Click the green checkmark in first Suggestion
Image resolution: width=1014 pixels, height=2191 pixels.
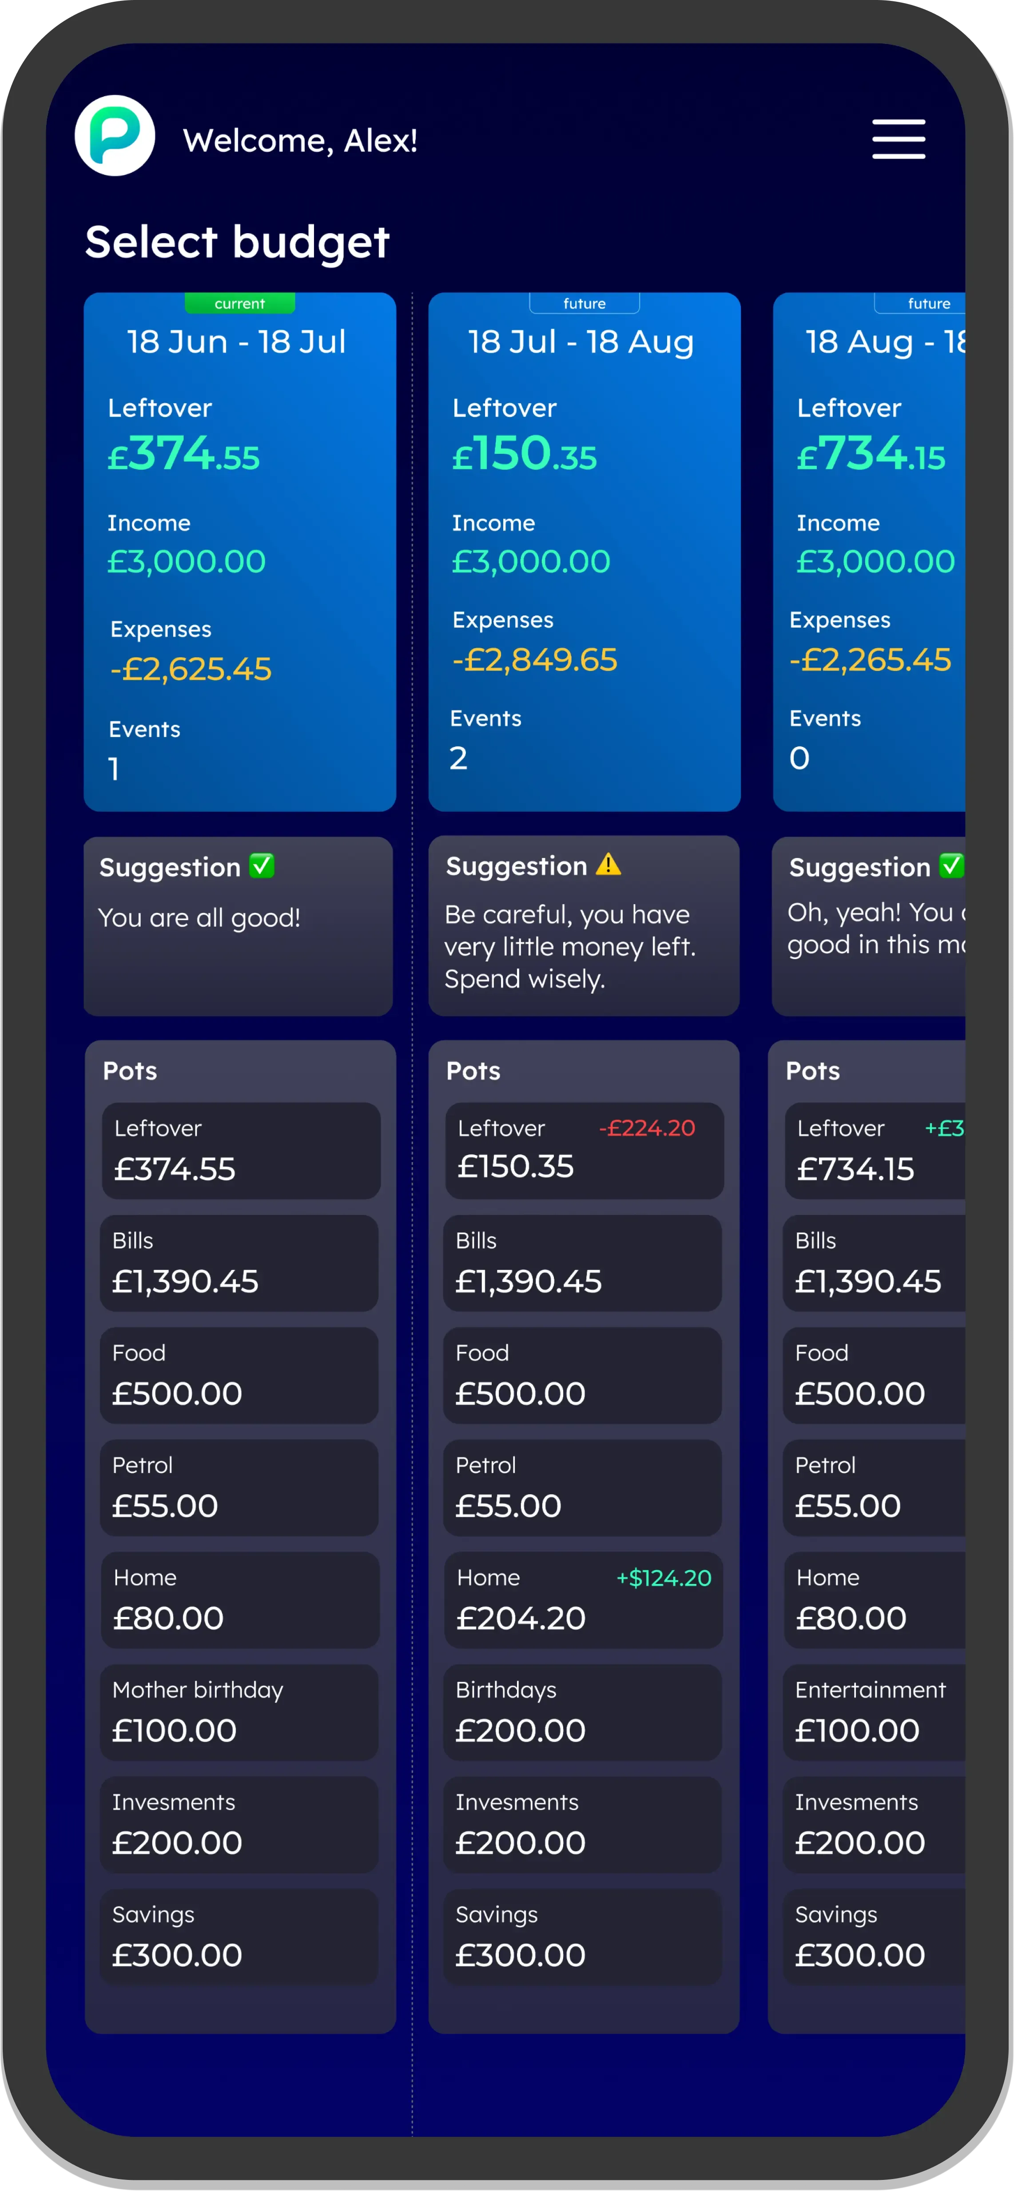coord(262,866)
